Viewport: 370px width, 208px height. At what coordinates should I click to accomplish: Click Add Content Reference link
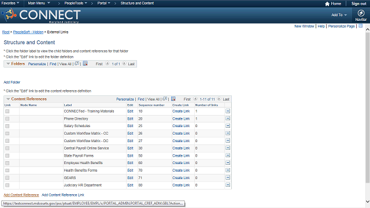[21, 195]
